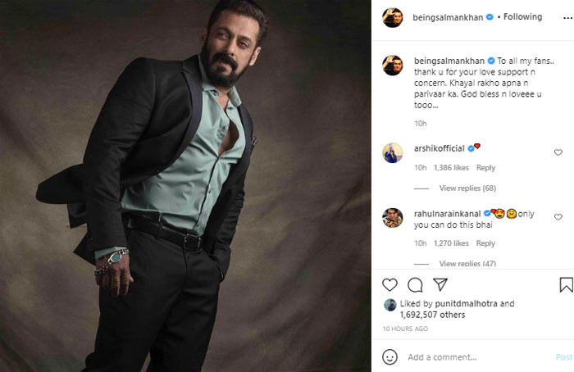View punitdmalhotra in the liked-by line

466,304
